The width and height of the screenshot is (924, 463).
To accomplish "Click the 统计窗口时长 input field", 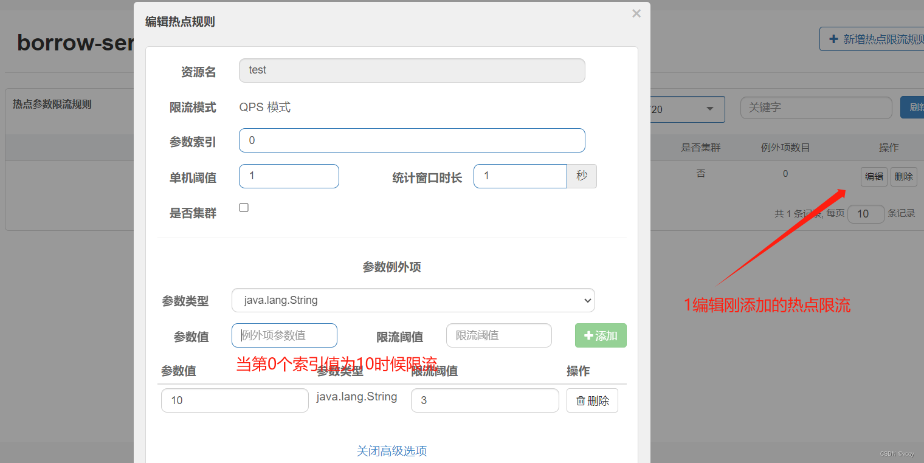I will (x=520, y=176).
